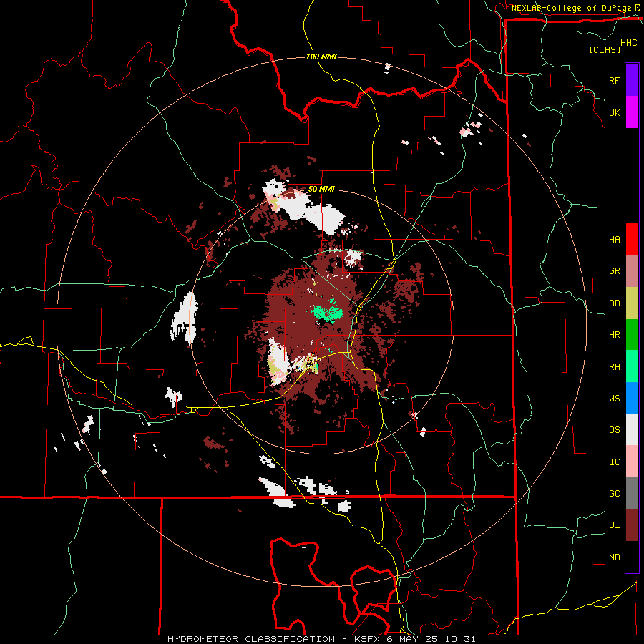Click the DS white legend swatch

(632, 429)
